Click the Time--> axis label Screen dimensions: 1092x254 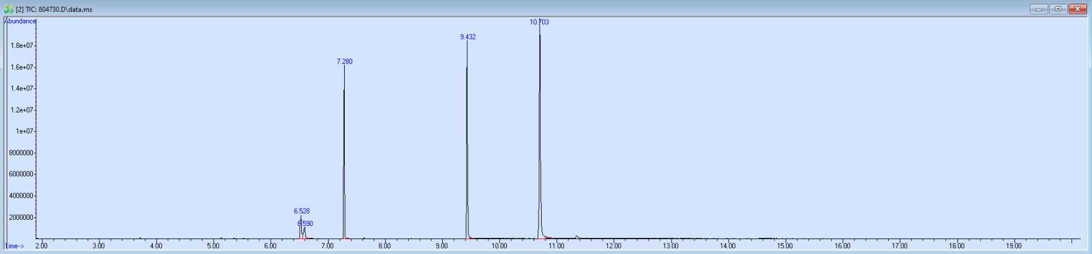pyautogui.click(x=14, y=247)
